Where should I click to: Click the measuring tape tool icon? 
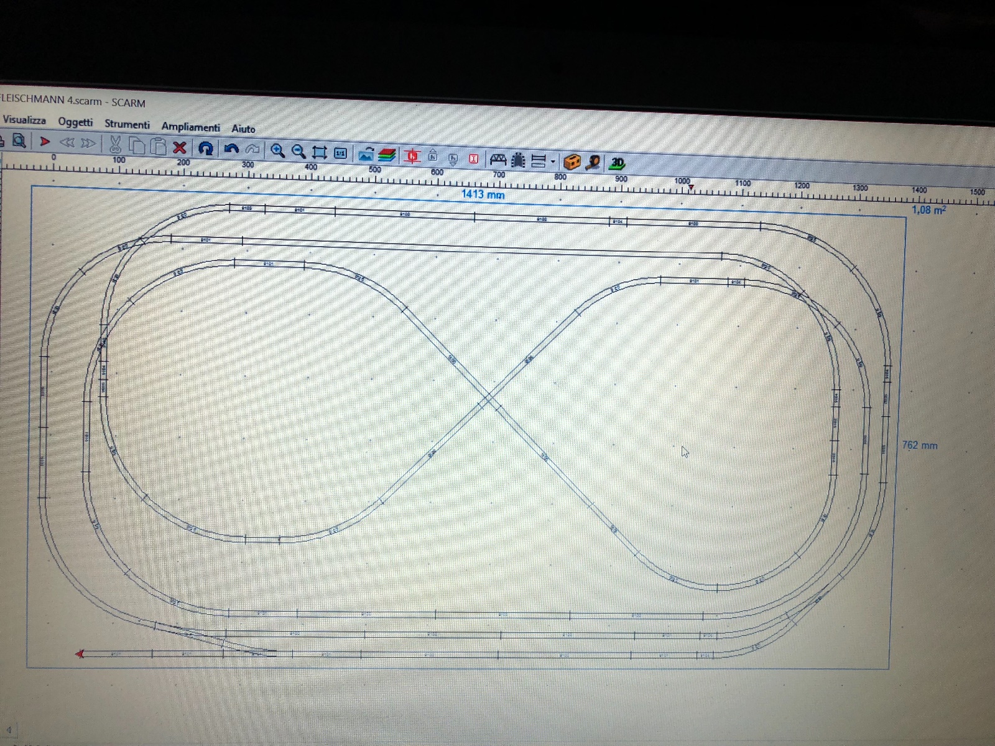tap(593, 162)
